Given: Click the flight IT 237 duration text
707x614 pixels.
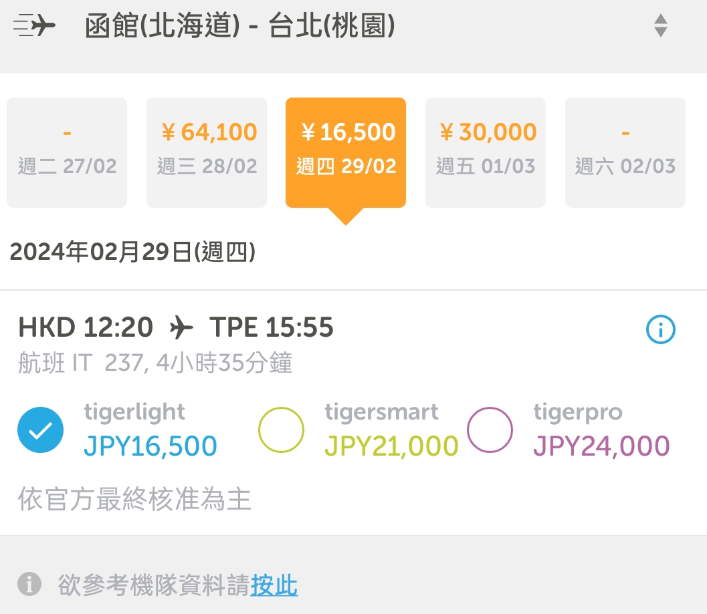Looking at the screenshot, I should click(155, 363).
